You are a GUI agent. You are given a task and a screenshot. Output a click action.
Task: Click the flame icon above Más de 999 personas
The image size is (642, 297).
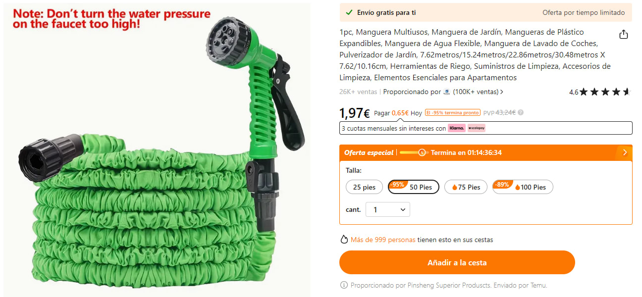344,240
